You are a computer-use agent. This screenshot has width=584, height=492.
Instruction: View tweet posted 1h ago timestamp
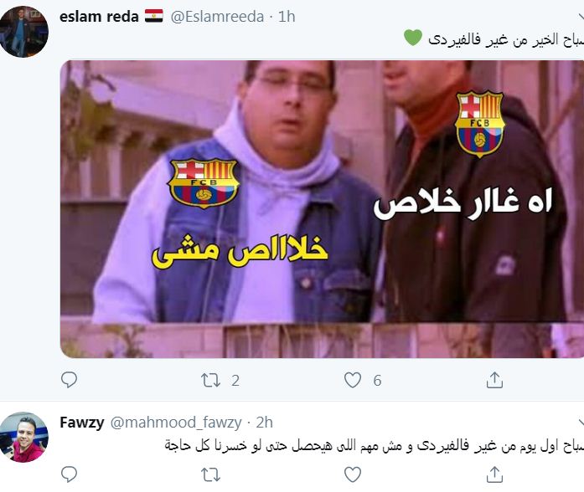[287, 17]
